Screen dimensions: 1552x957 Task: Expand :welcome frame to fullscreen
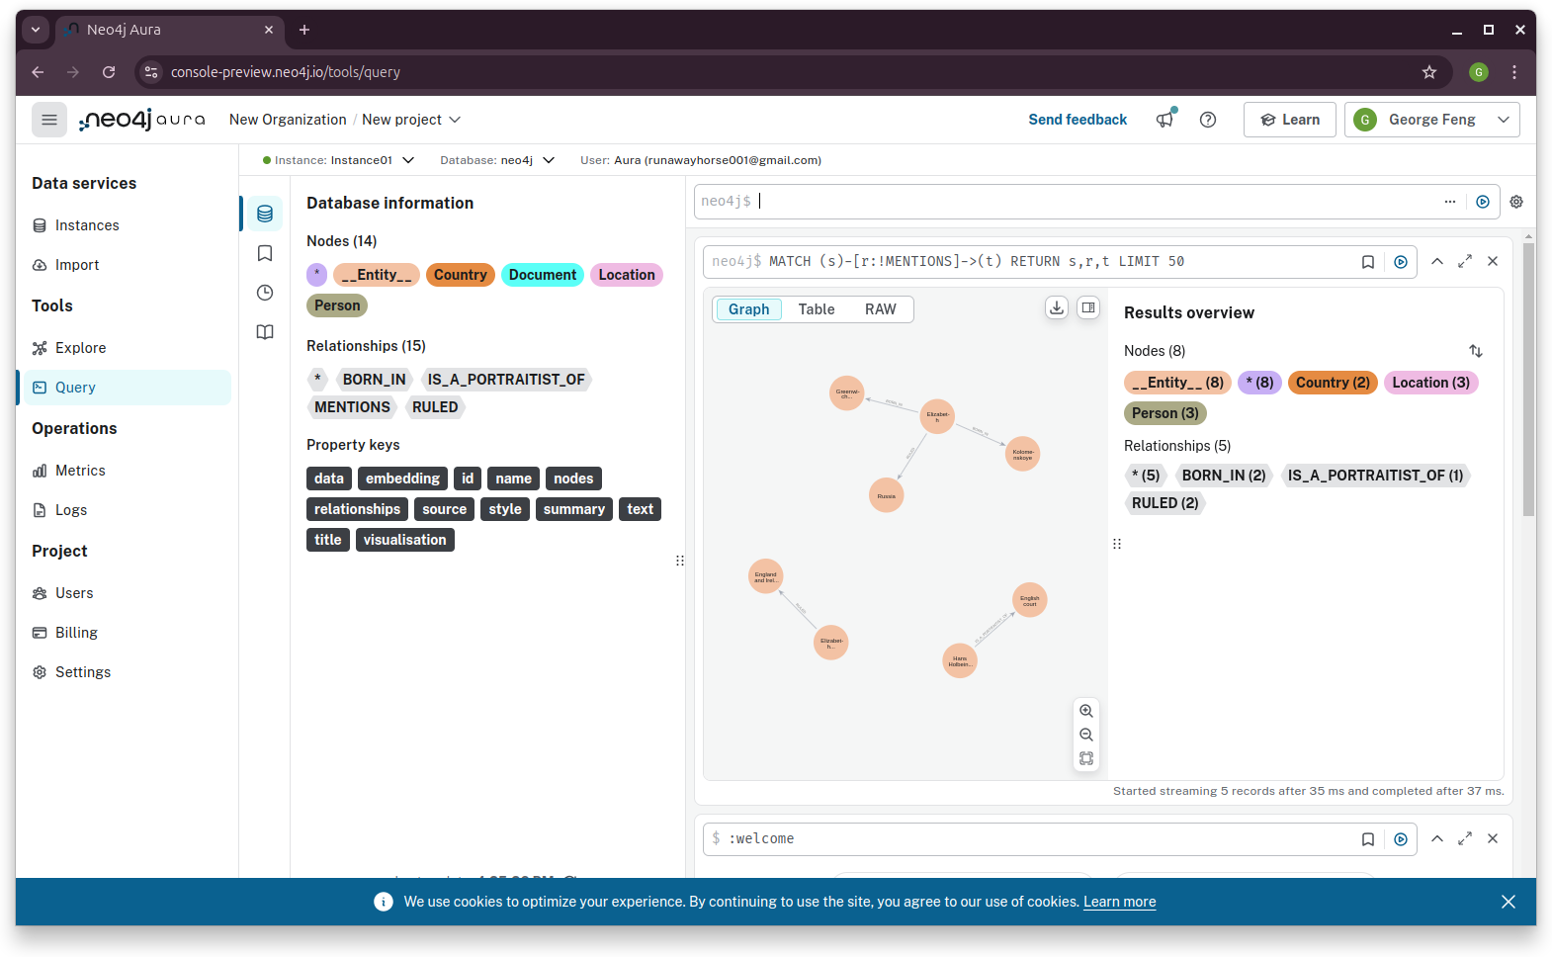[x=1465, y=838]
